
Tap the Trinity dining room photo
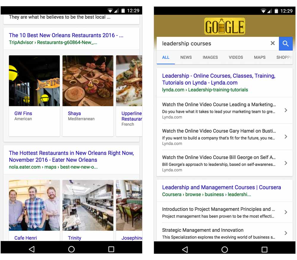point(88,205)
